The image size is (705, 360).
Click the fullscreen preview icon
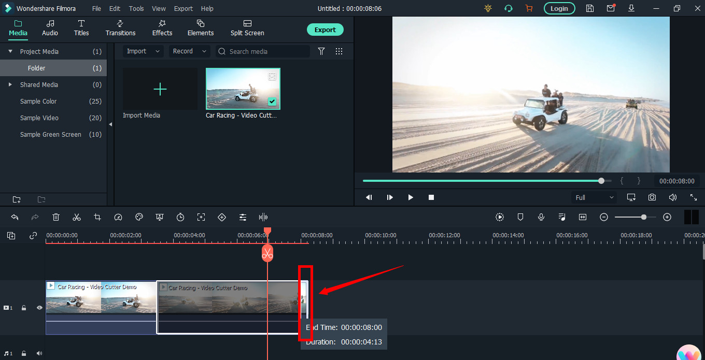pos(694,197)
